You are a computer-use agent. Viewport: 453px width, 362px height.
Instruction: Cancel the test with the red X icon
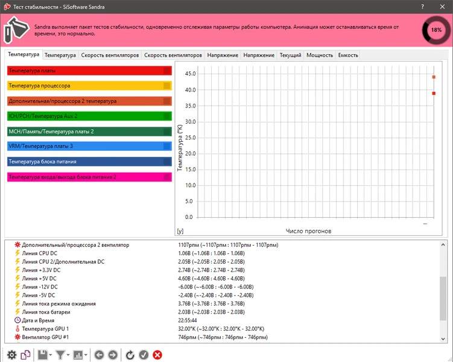coord(157,355)
